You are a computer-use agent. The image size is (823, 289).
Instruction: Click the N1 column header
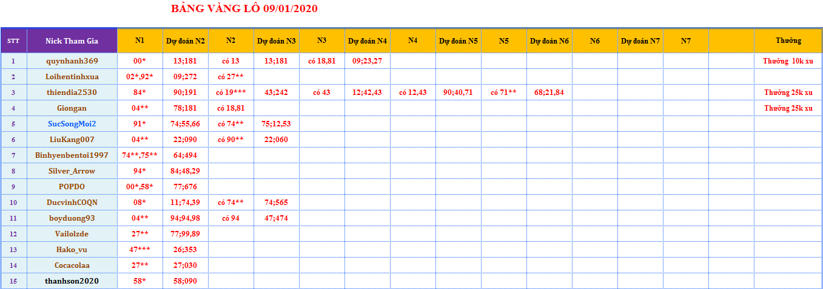click(x=140, y=41)
